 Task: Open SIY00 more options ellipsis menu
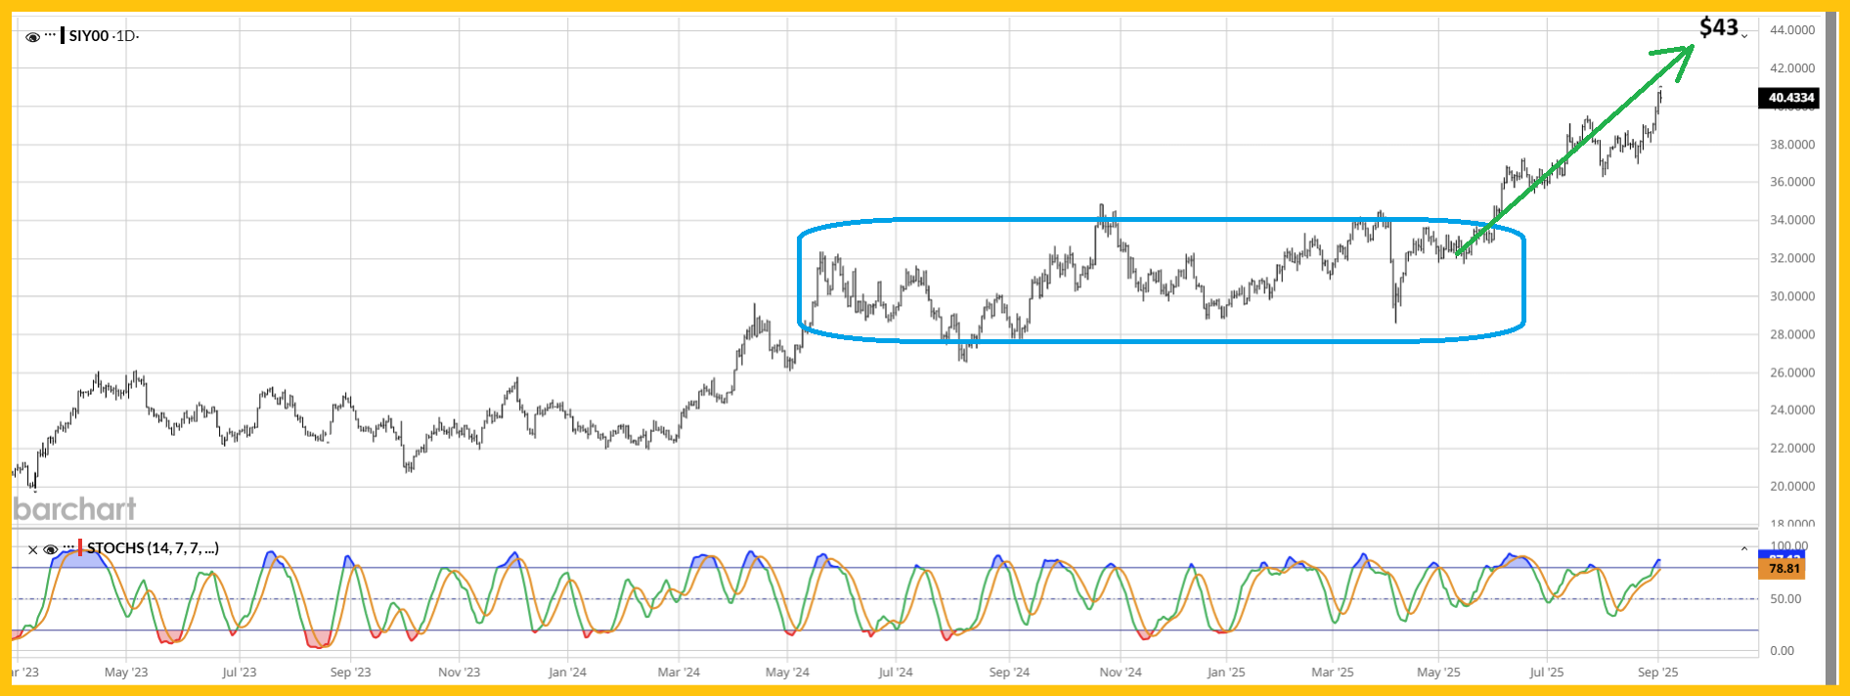50,36
